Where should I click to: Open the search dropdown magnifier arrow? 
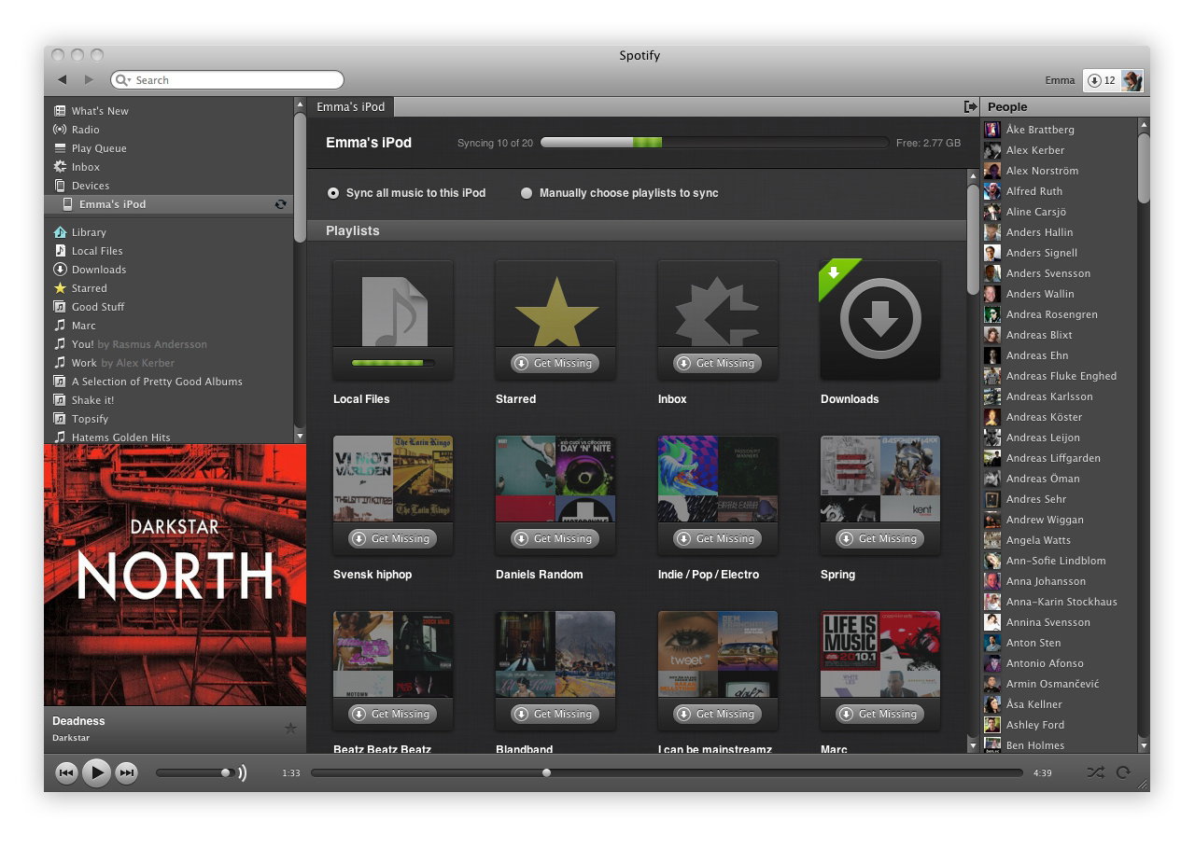pos(123,80)
